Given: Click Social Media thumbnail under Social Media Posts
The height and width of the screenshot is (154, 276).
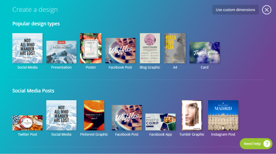Looking at the screenshot, I should 61,115.
